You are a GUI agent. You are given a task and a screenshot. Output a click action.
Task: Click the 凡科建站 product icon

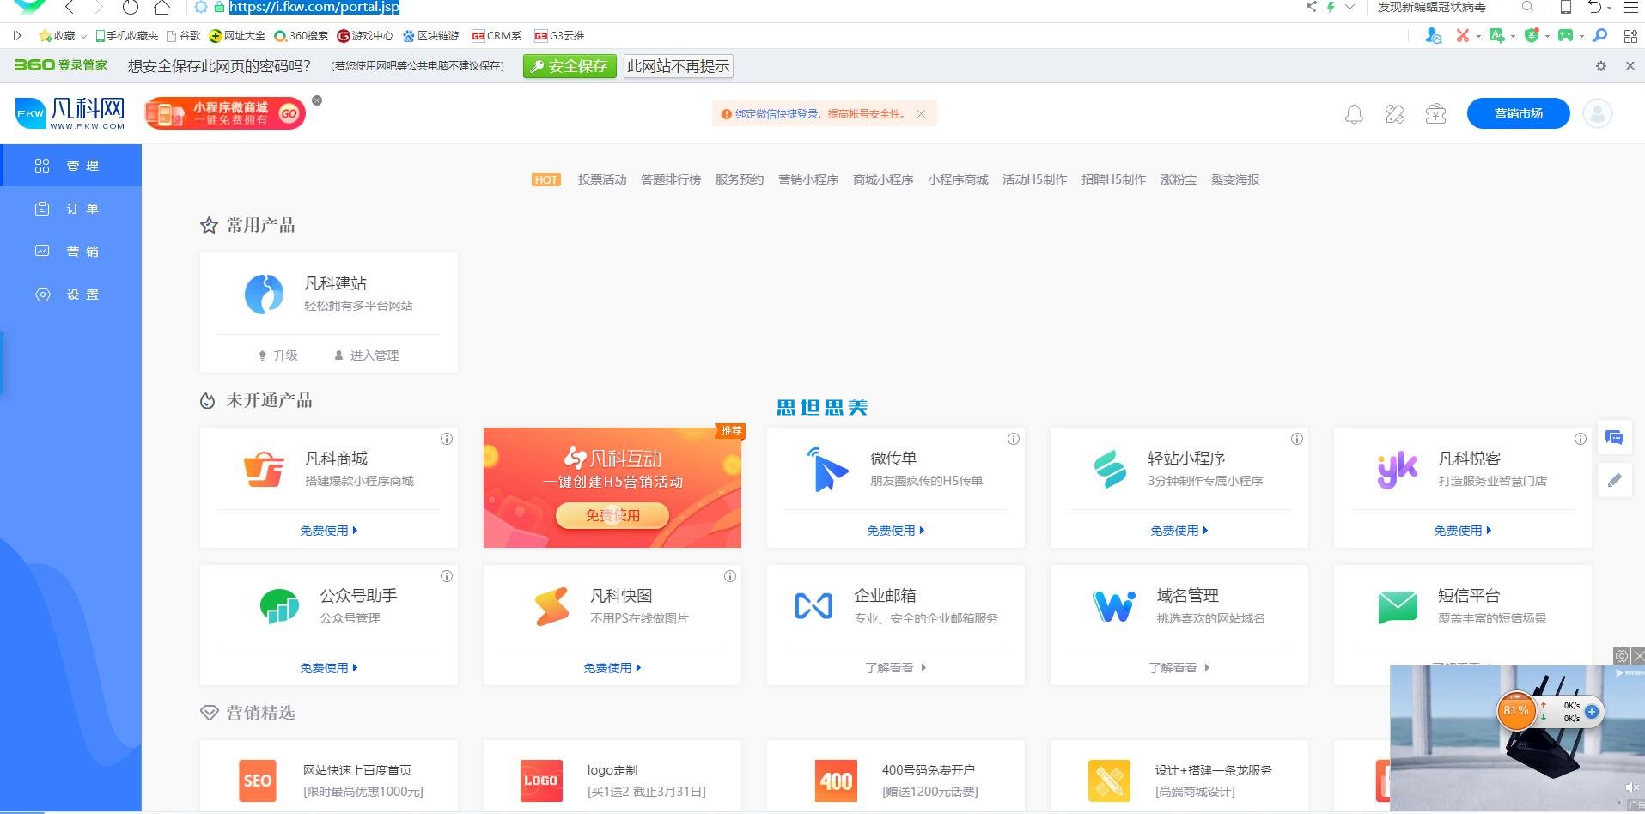(x=264, y=295)
